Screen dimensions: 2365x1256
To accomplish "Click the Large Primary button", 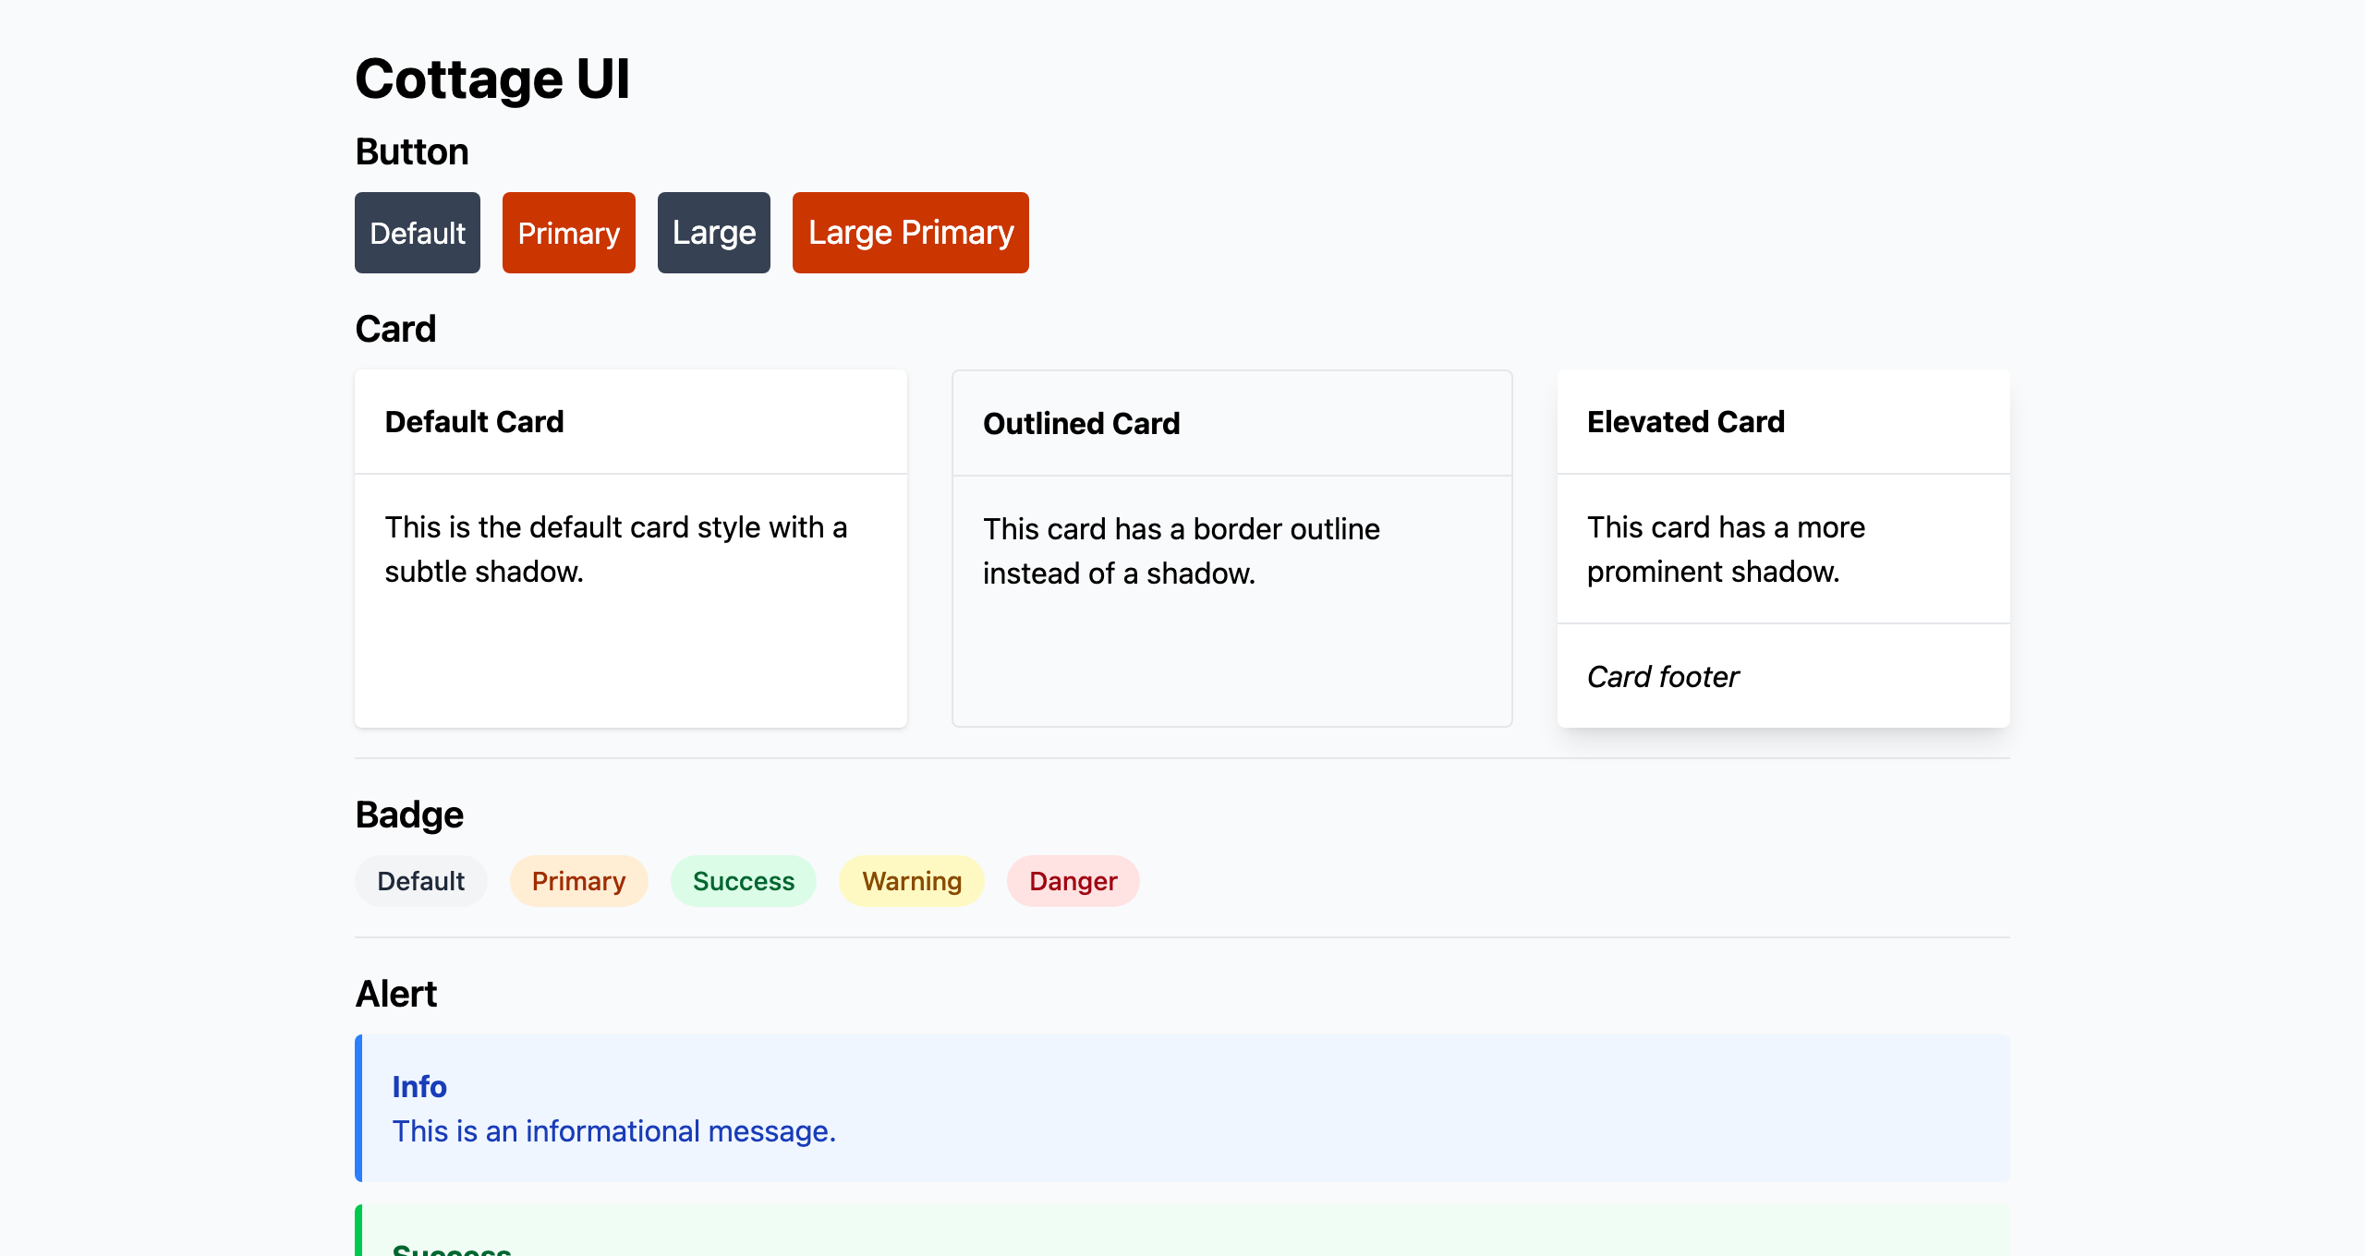I will pos(910,233).
